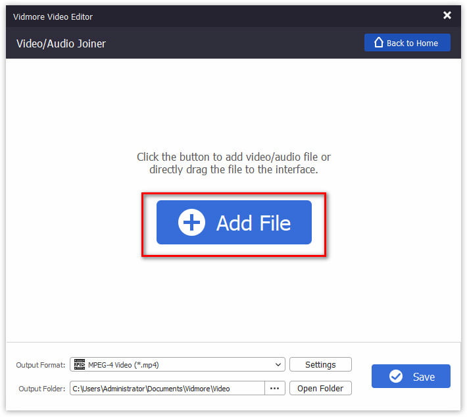This screenshot has height=417, width=467.
Task: Open the MPEG-4 Video (*.mp4) format combo box
Action: [178, 364]
